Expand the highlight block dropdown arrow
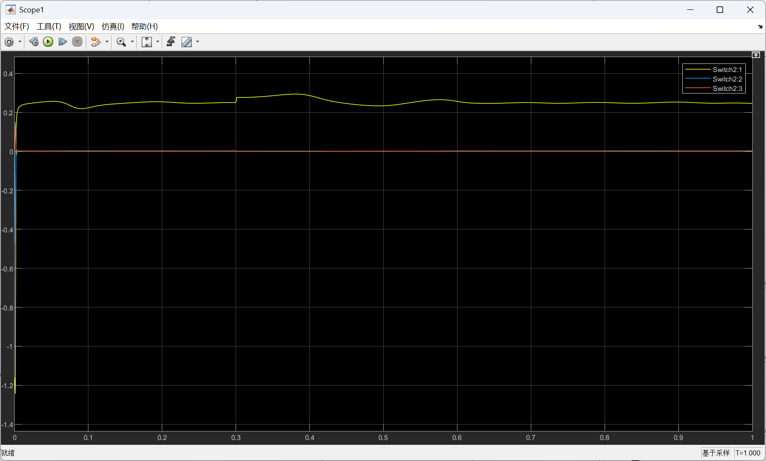 pos(107,42)
